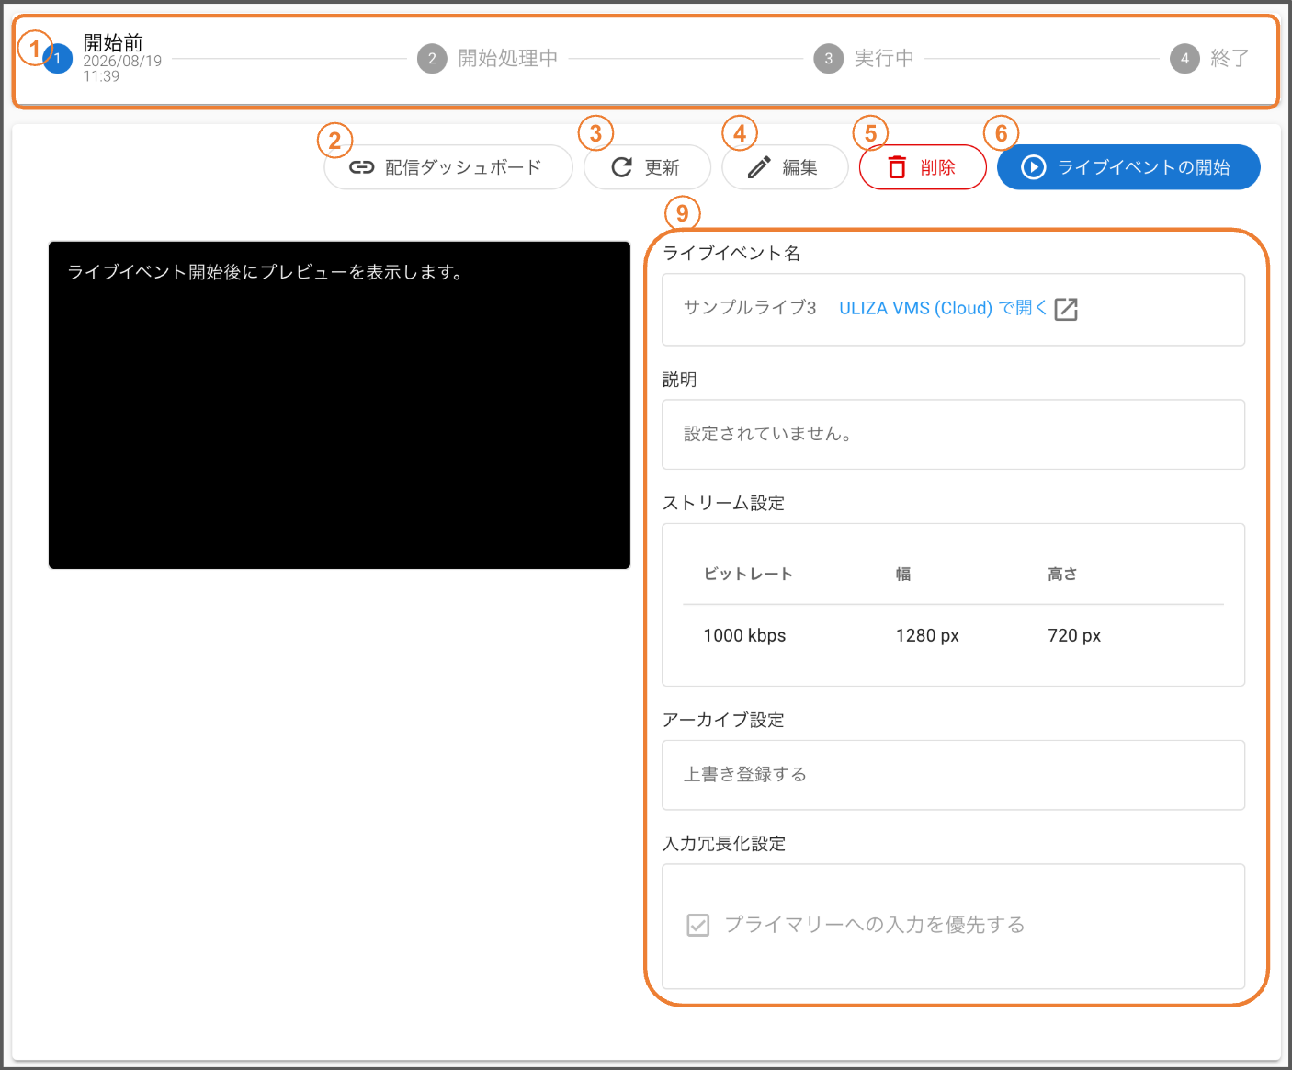Click the circular refresh arrow icon
This screenshot has height=1070, width=1292.
click(x=622, y=167)
